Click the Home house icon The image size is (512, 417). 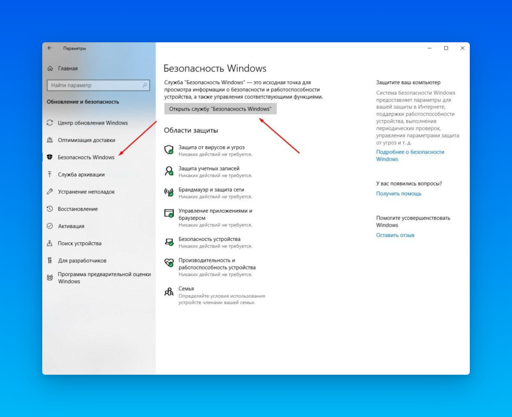pyautogui.click(x=50, y=68)
